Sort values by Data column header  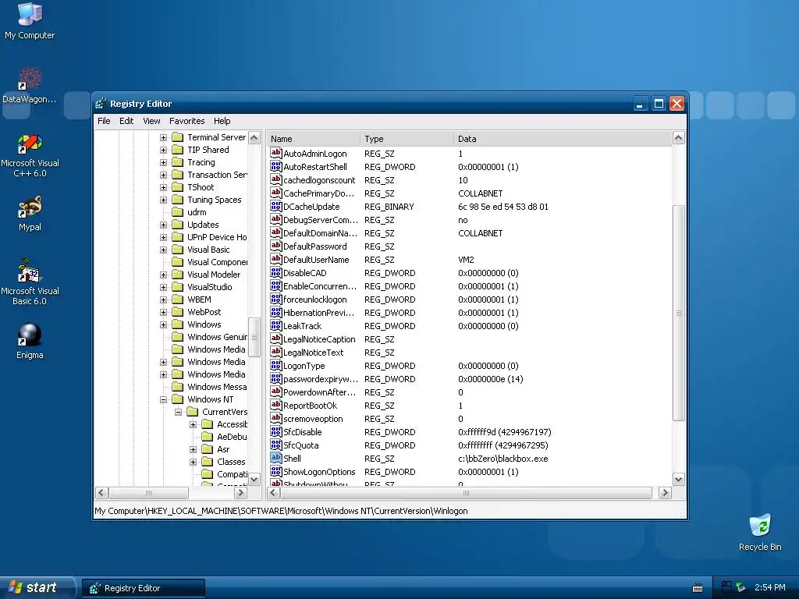click(563, 139)
